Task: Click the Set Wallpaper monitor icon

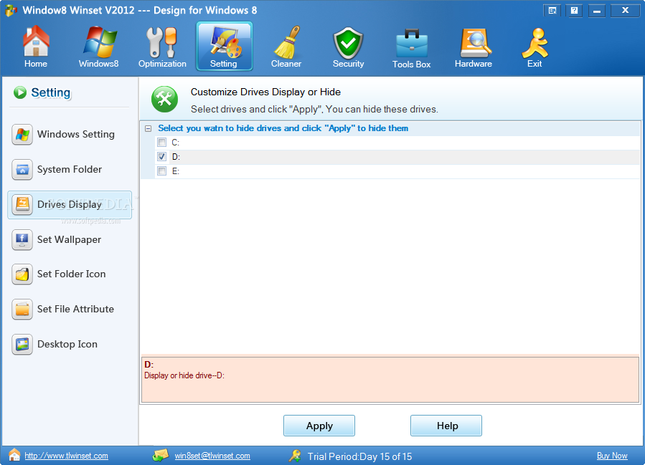Action: click(x=22, y=239)
